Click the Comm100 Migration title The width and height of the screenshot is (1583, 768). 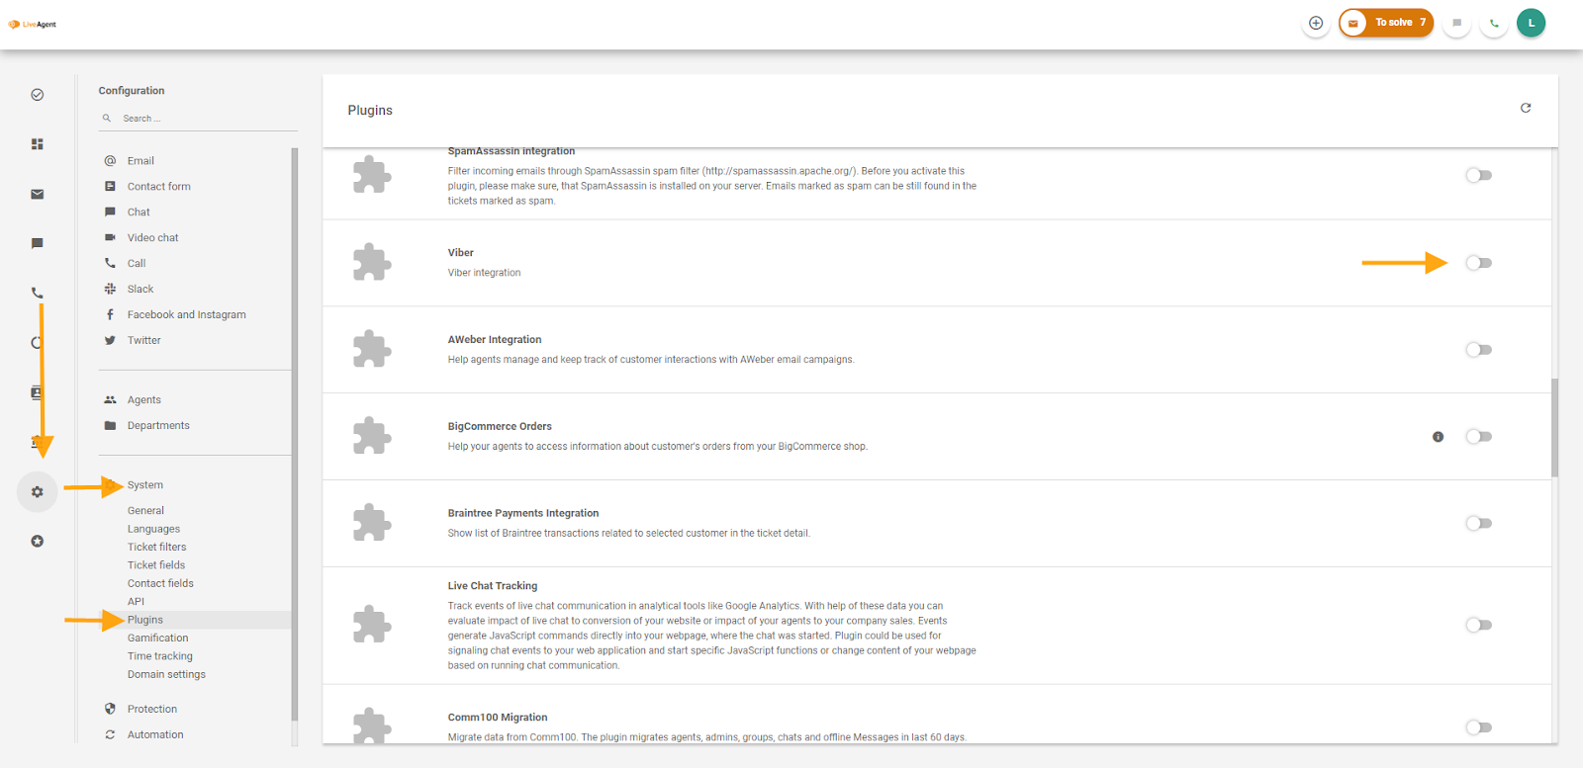pyautogui.click(x=498, y=718)
